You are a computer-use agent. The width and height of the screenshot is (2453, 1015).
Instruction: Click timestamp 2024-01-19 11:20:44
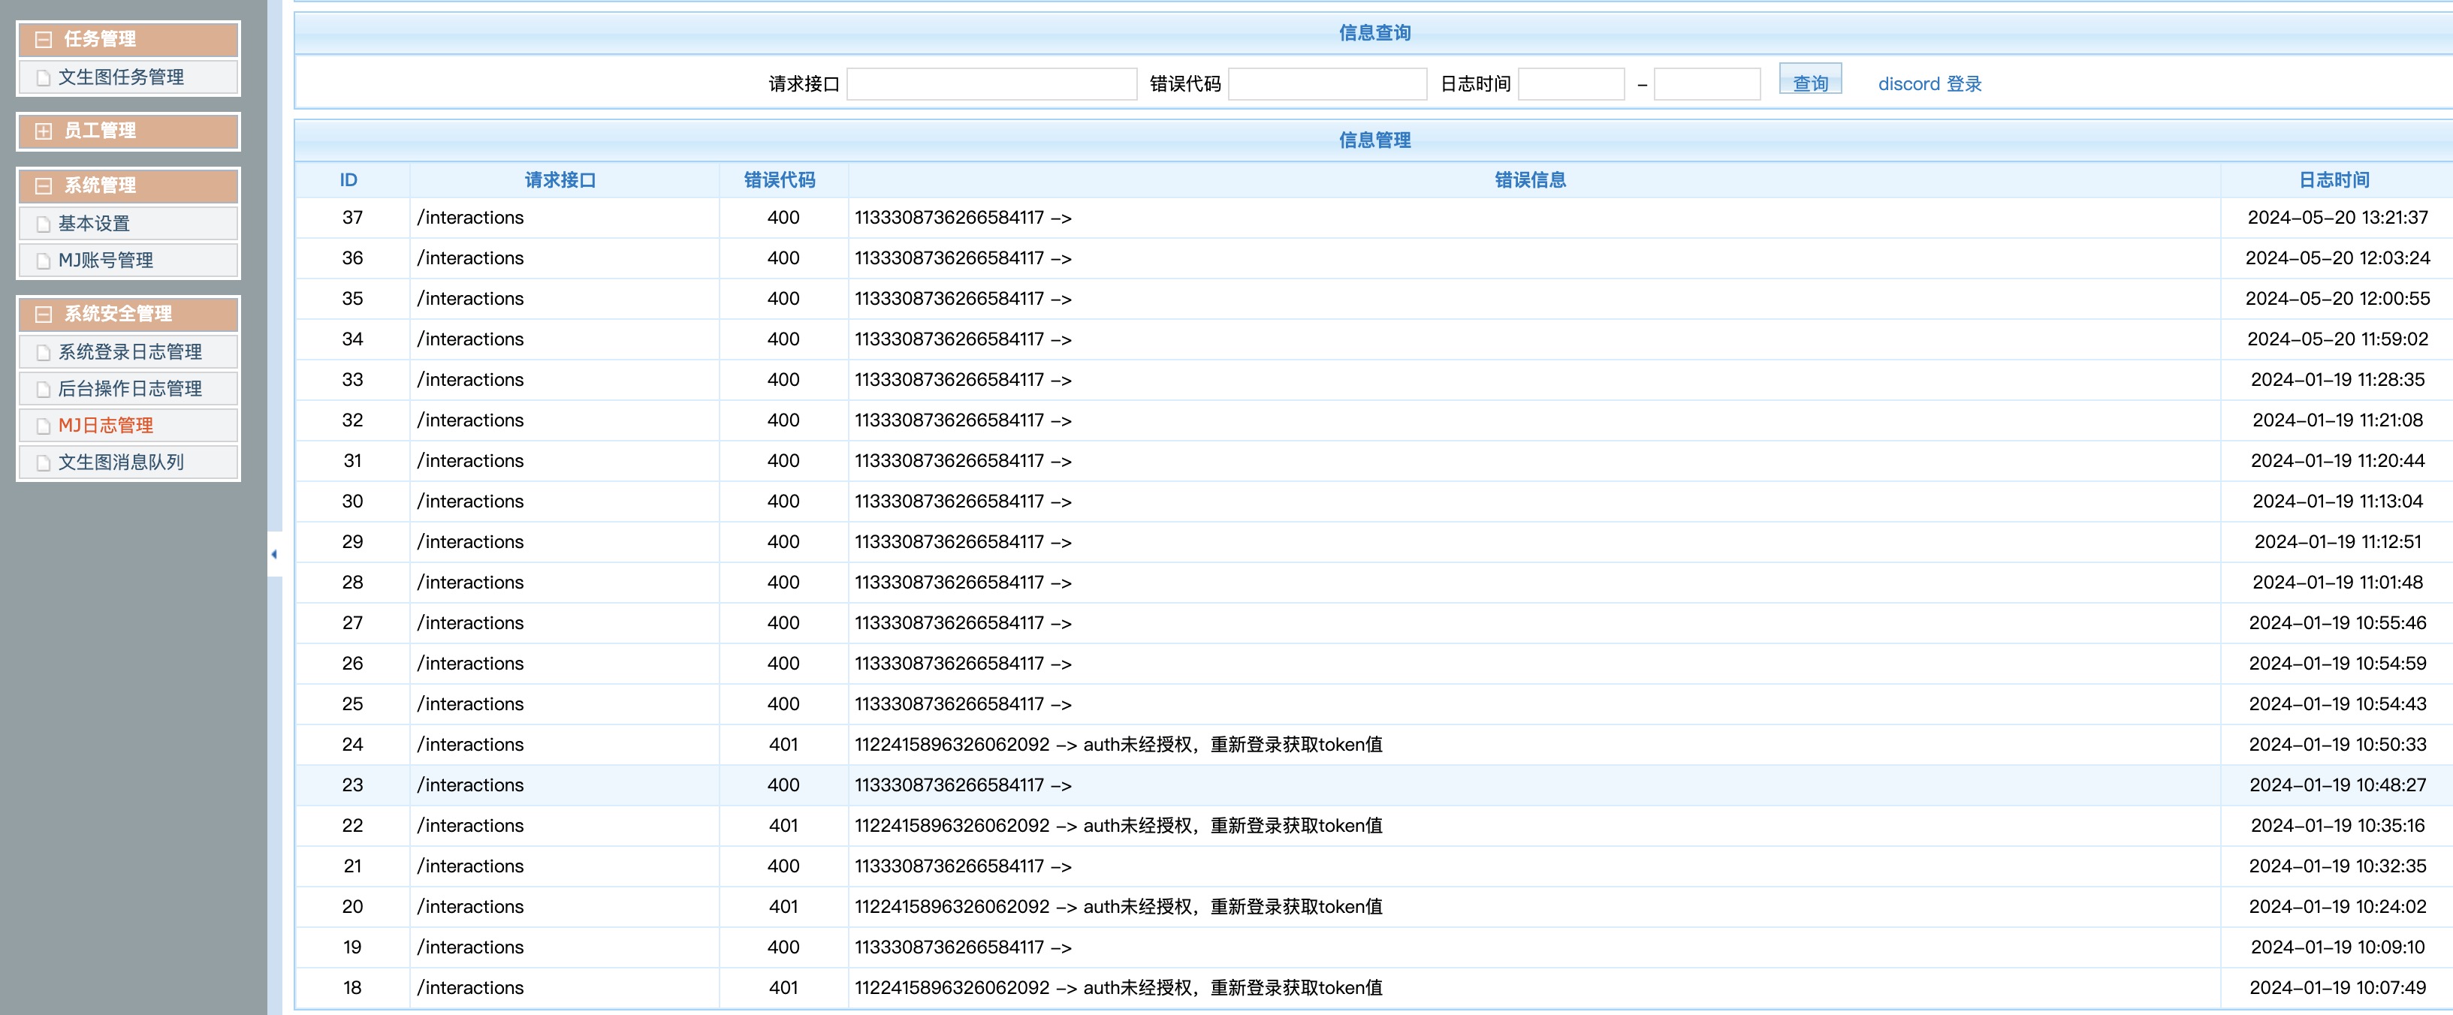click(2338, 461)
